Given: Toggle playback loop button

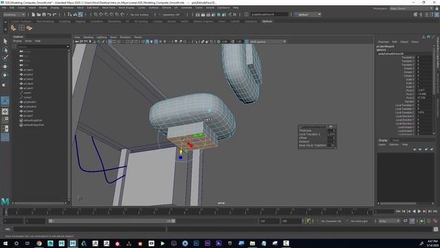Looking at the screenshot, I should pyautogui.click(x=406, y=221).
